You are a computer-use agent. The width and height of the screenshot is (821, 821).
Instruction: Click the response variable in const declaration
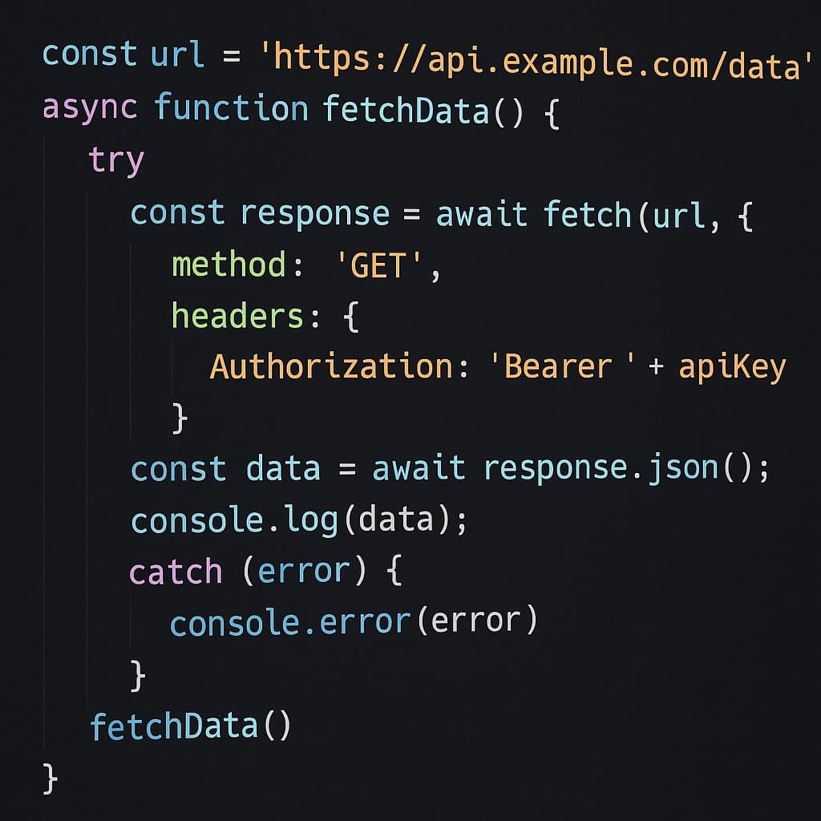[x=314, y=215]
